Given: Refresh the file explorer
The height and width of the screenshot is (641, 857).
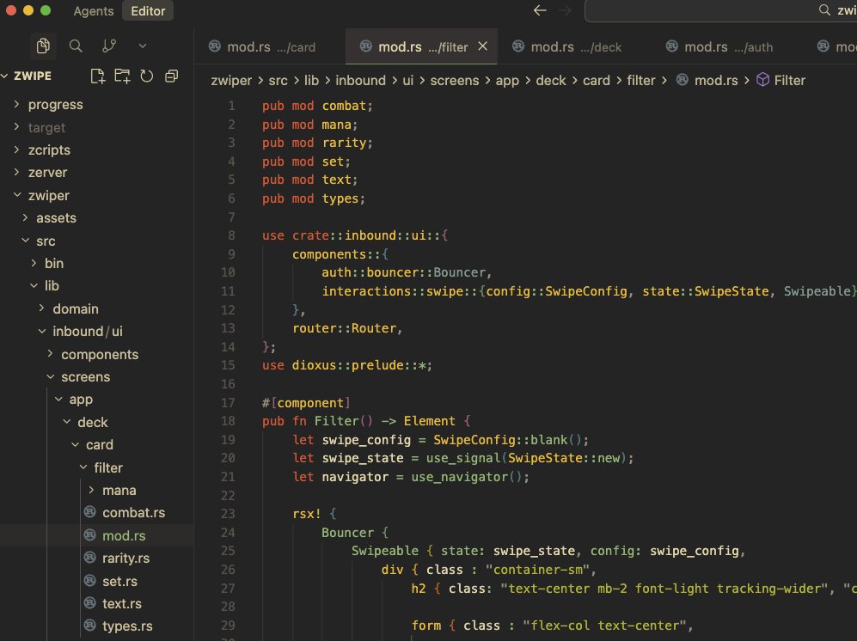Looking at the screenshot, I should click(146, 76).
